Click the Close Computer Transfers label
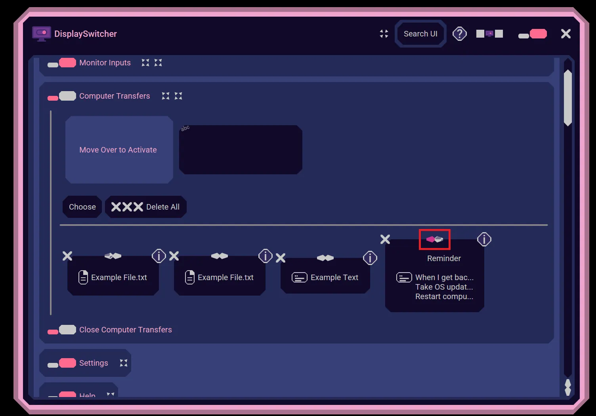Image resolution: width=596 pixels, height=416 pixels. coord(126,330)
